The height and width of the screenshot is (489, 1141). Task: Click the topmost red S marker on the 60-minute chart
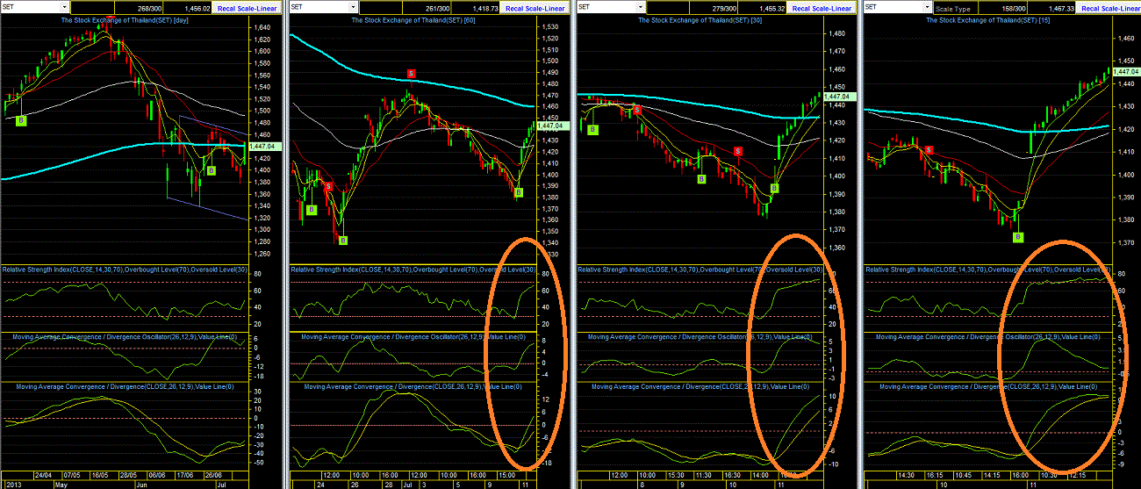point(410,73)
